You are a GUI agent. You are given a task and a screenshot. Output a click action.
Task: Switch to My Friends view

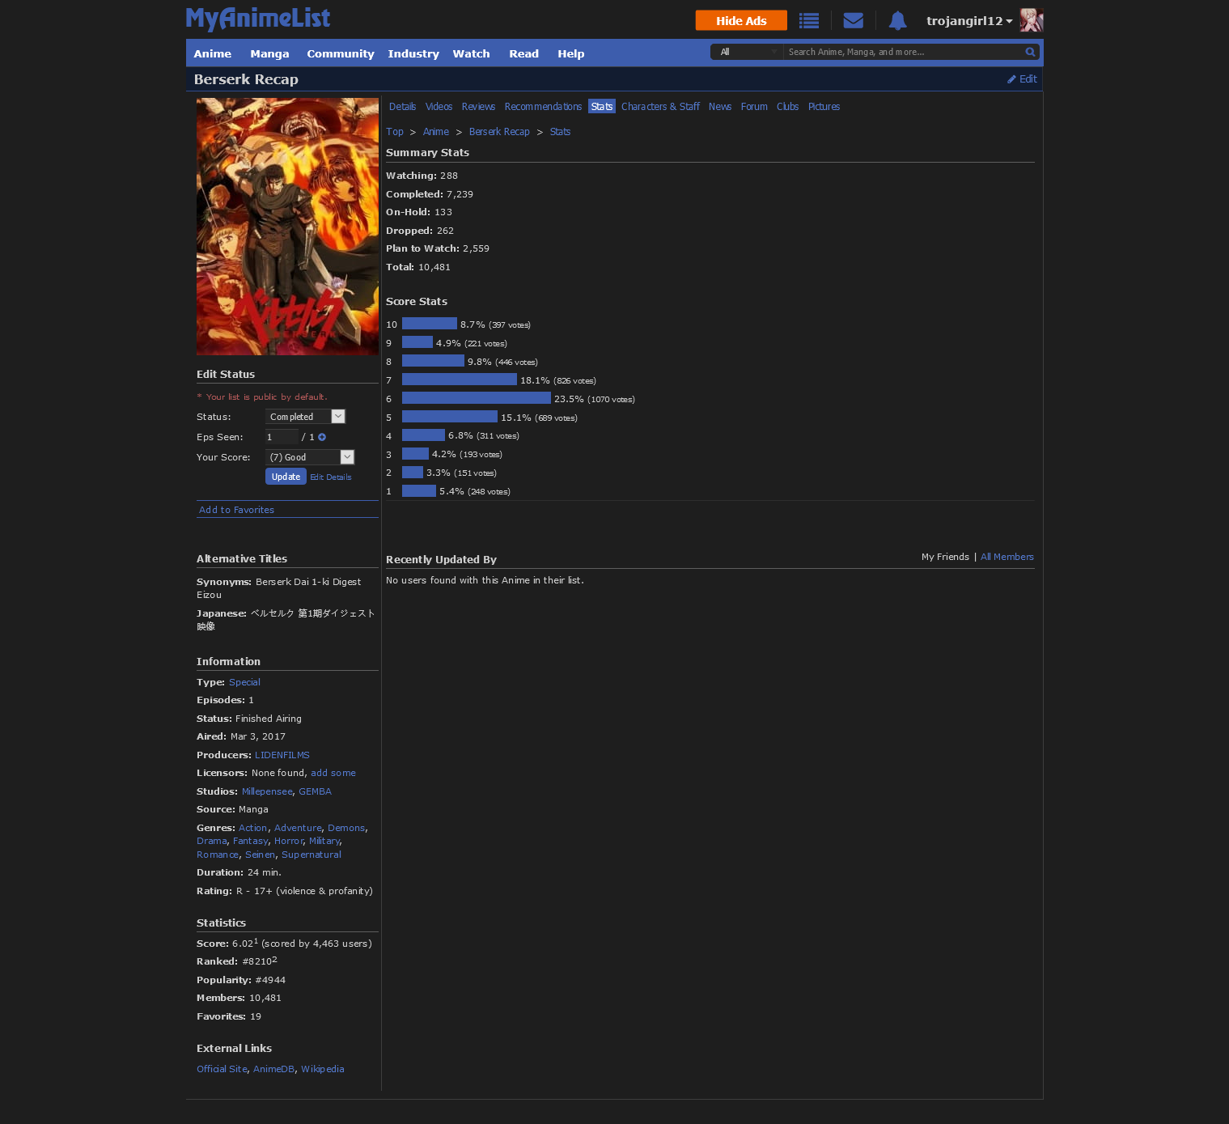click(945, 557)
